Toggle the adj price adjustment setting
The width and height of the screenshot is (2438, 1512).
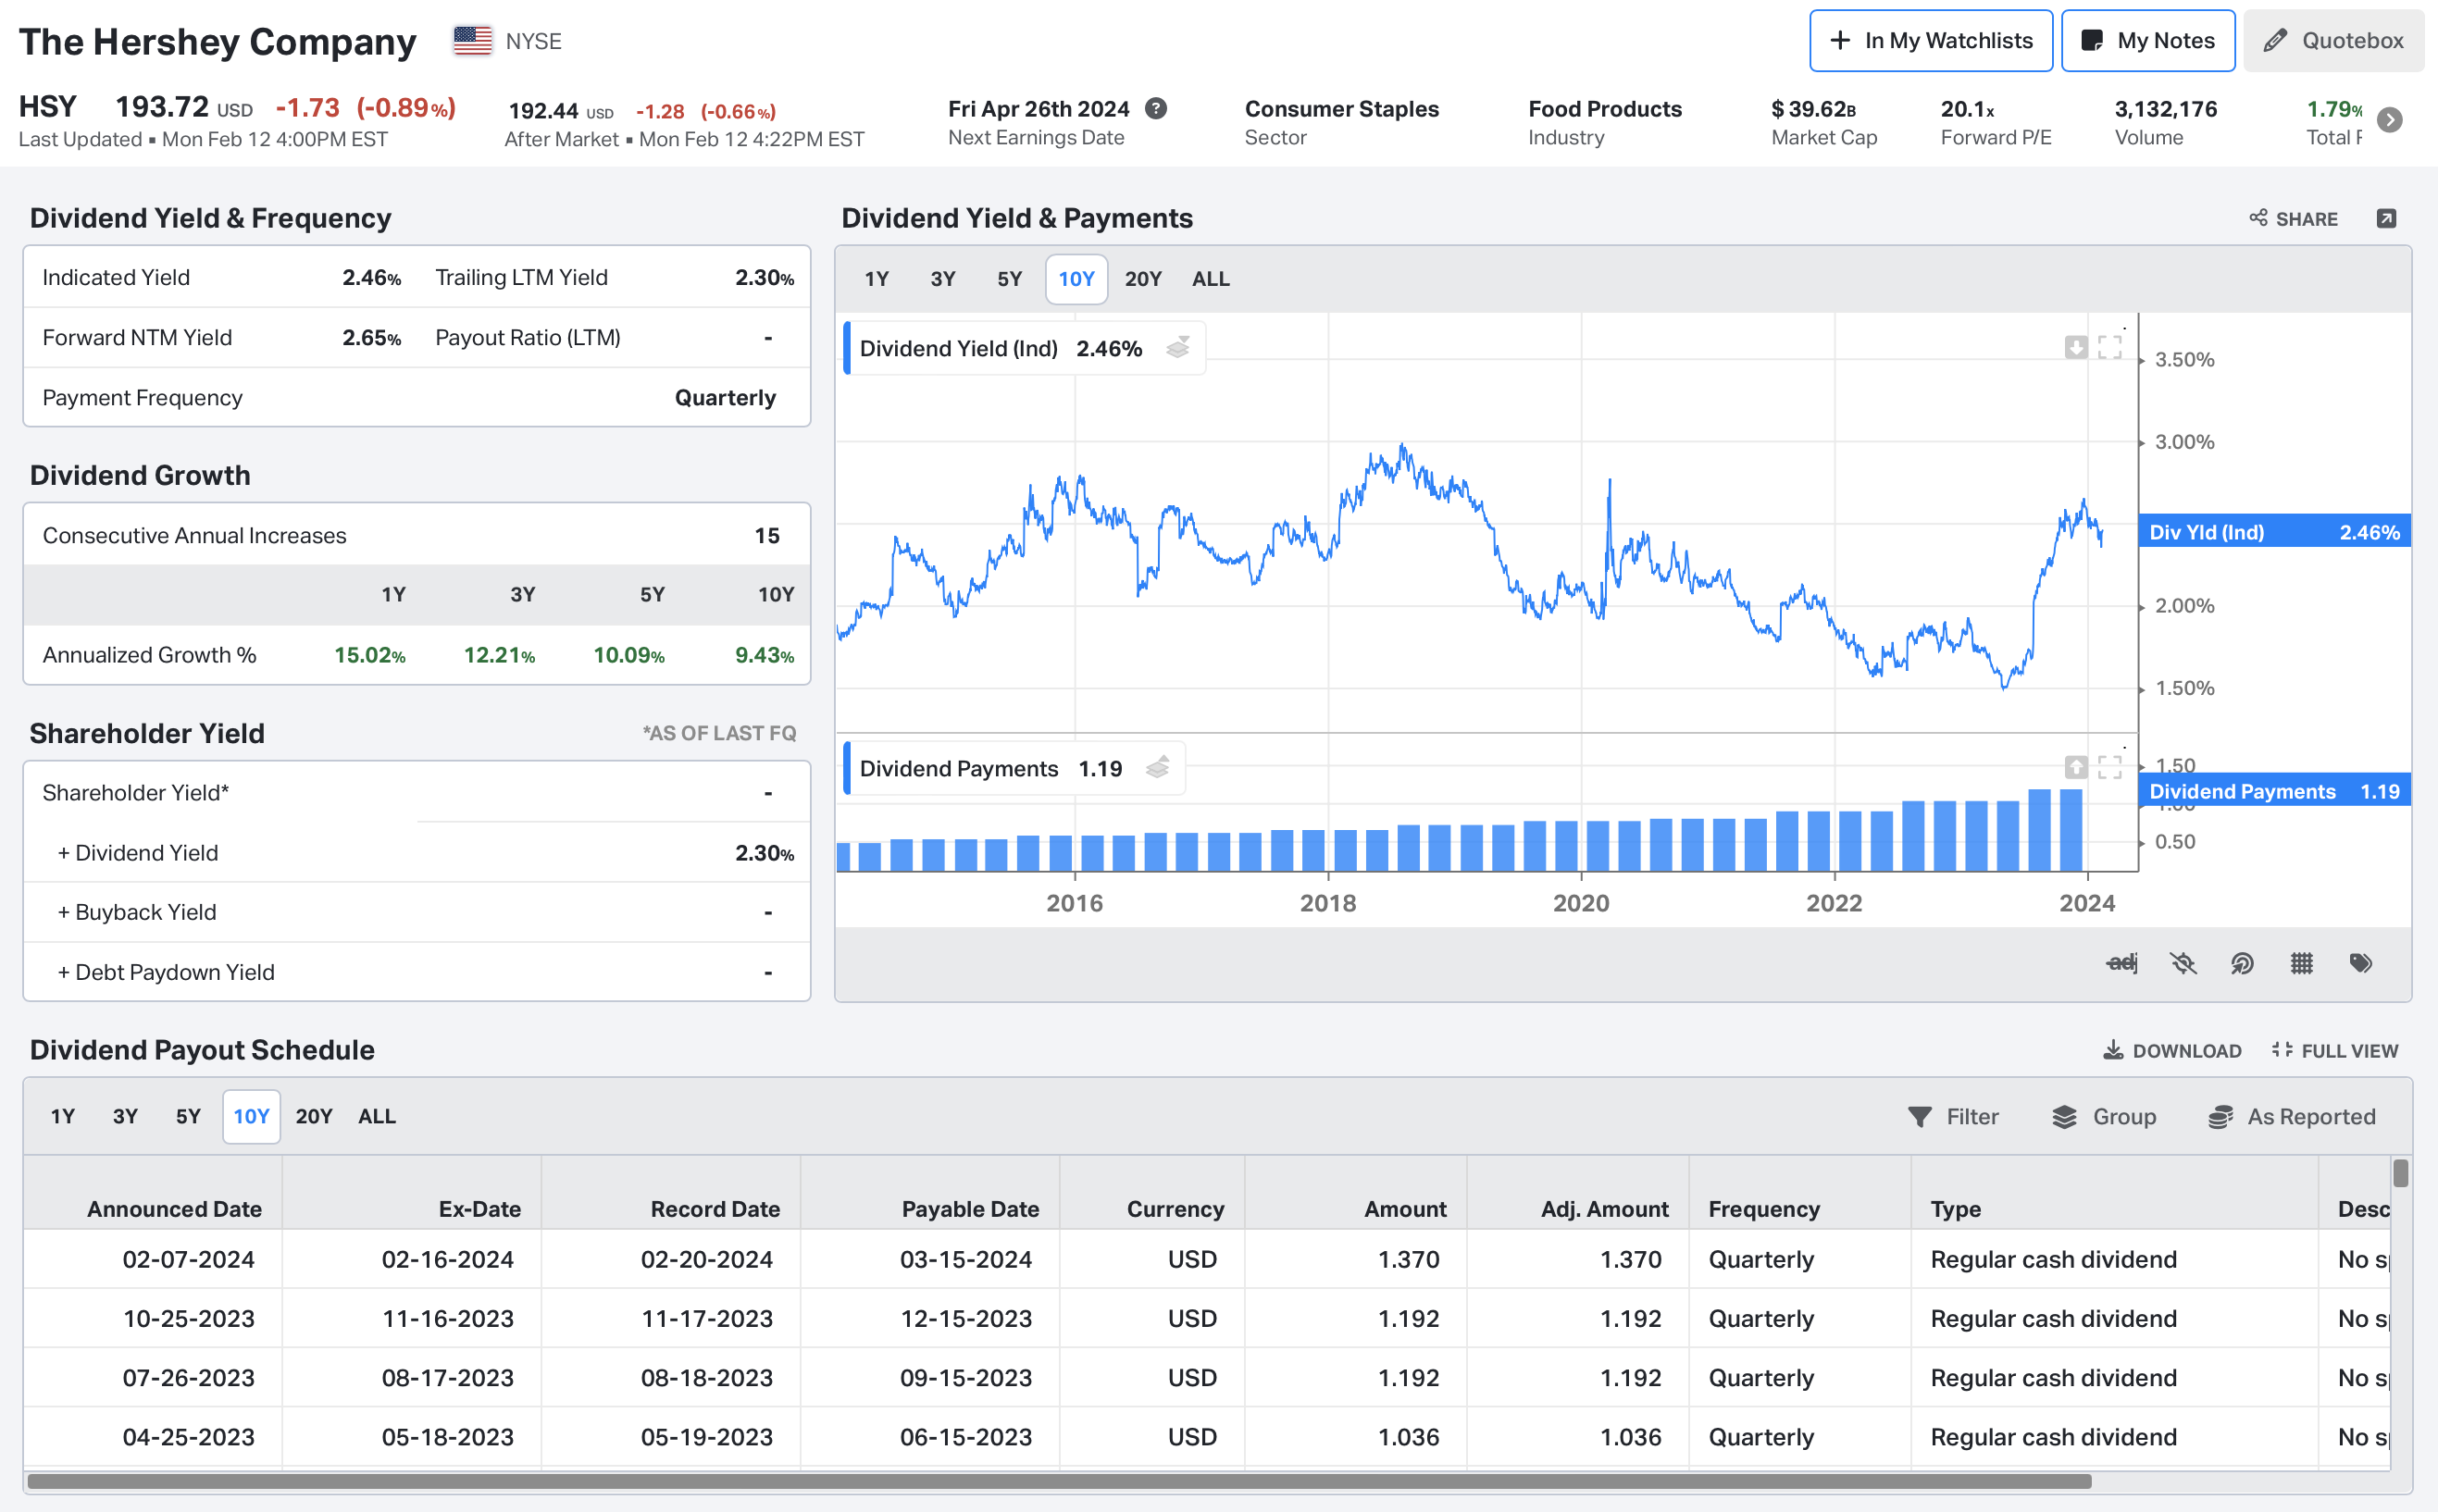pos(2121,962)
